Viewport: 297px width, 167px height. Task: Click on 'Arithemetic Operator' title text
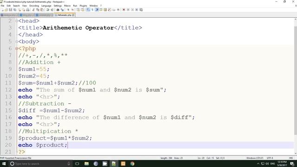tap(78, 28)
